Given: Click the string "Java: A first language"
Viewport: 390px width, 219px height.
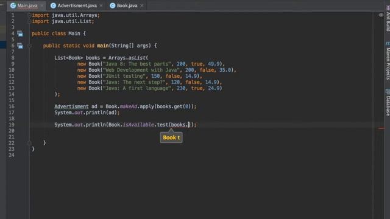Looking at the screenshot, I should pos(136,88).
